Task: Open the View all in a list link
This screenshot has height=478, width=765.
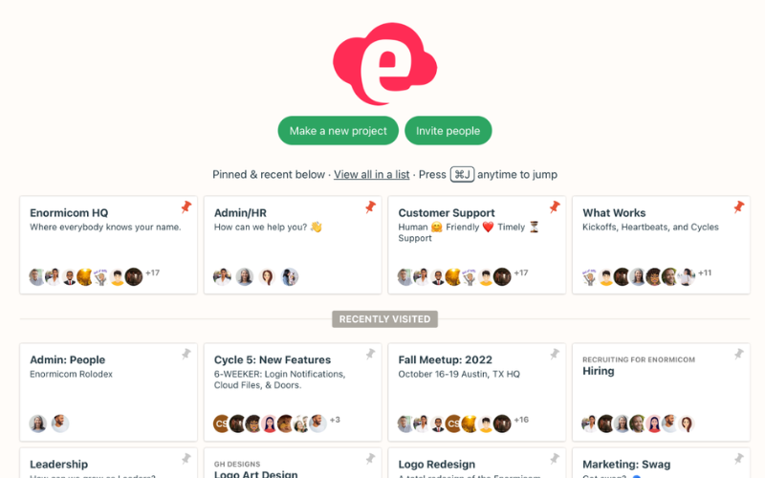Action: pos(372,175)
